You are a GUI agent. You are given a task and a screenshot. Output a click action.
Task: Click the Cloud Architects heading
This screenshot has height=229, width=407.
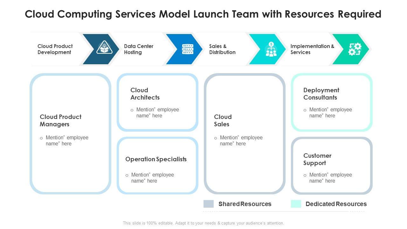145,94
